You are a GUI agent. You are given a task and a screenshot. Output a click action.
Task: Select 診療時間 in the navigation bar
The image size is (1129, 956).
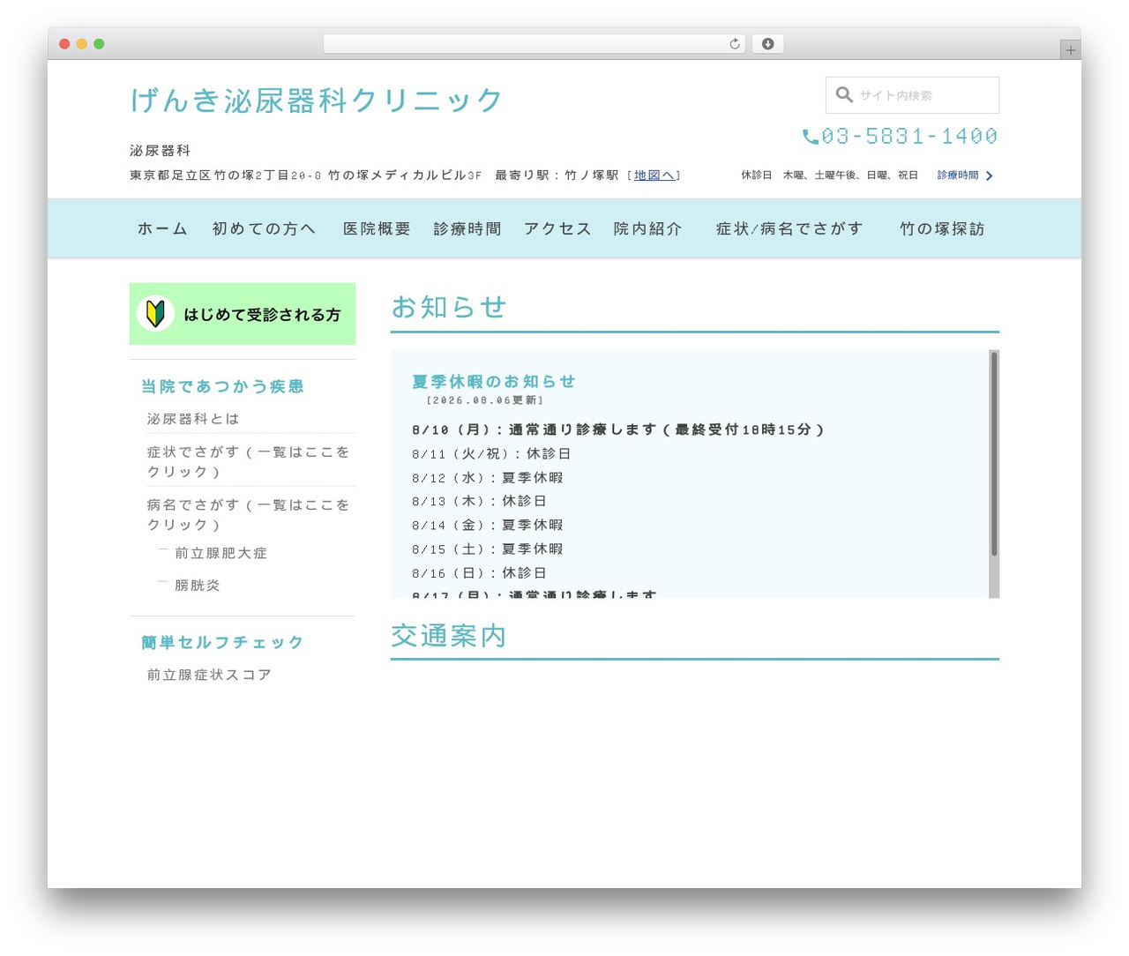coord(467,228)
